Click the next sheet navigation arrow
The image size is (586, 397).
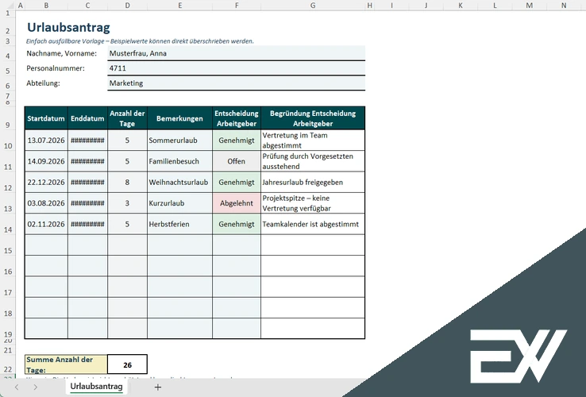35,387
